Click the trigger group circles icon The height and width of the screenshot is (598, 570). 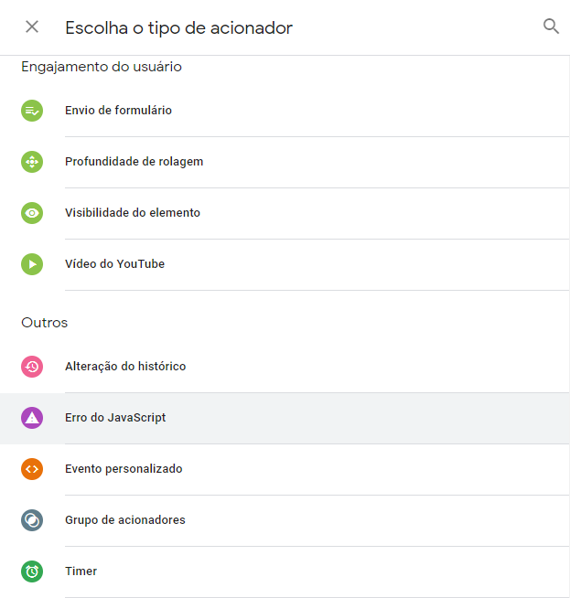32,520
